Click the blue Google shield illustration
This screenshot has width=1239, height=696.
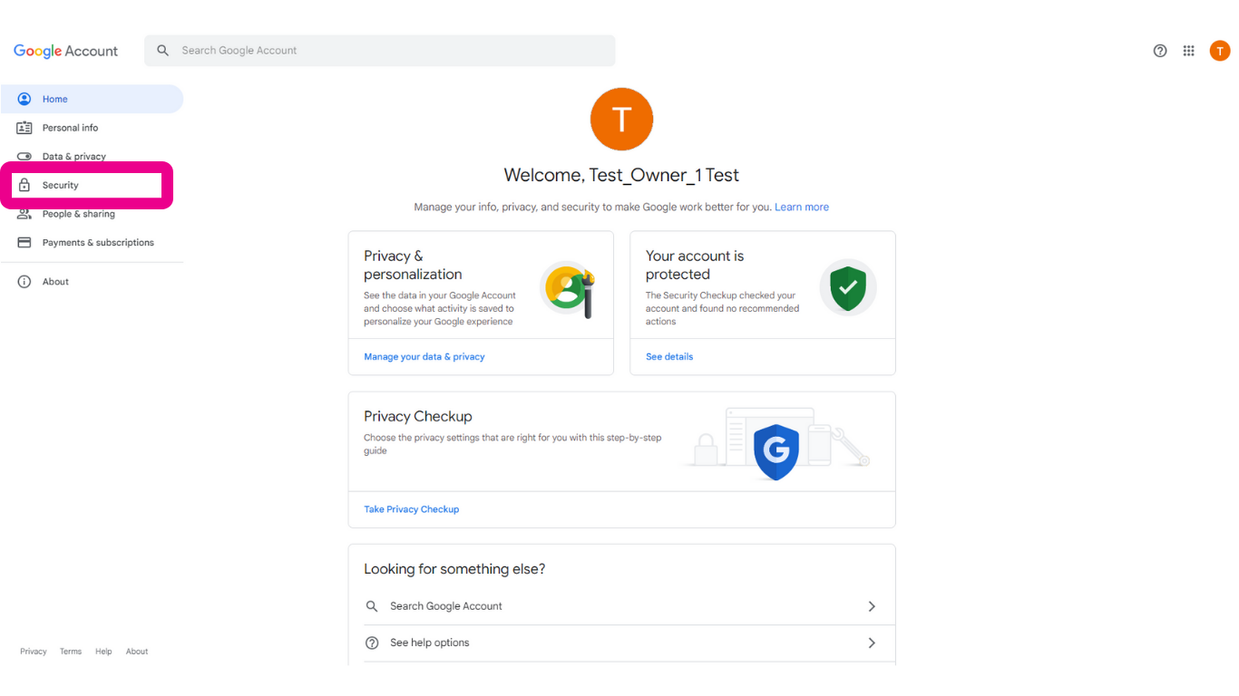(776, 450)
